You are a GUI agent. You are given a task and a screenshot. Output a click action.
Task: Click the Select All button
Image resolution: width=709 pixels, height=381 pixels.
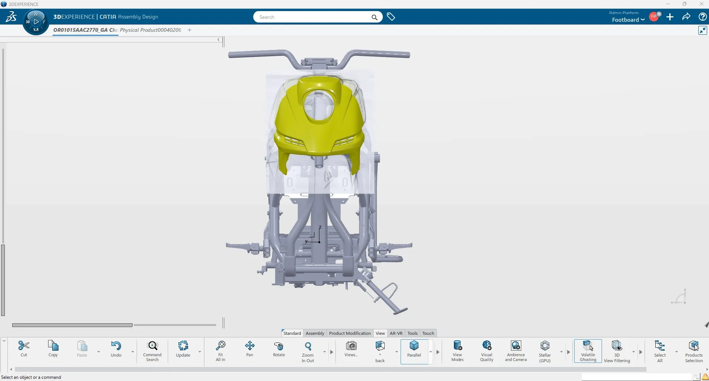click(x=660, y=350)
